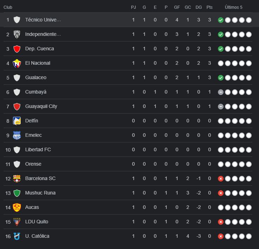Image resolution: width=259 pixels, height=249 pixels.
Task: Click the El Nacional club crest
Action: 17,63
